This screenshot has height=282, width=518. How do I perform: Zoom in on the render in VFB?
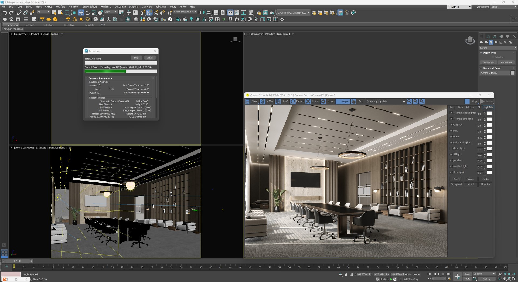click(x=409, y=101)
